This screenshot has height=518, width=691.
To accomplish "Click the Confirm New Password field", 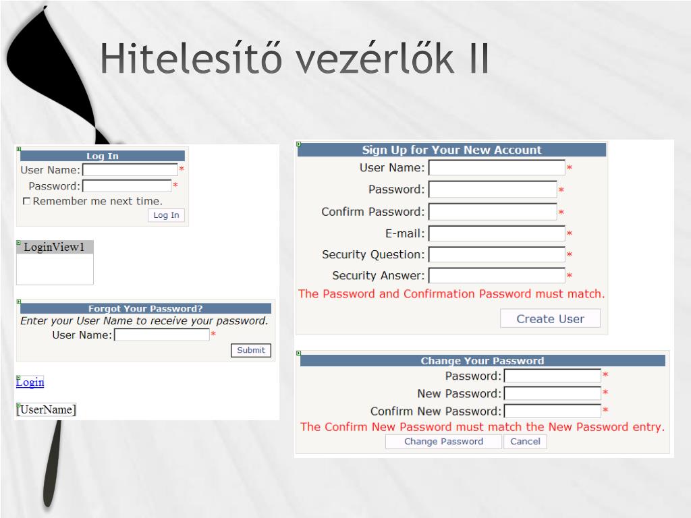I will 553,411.
